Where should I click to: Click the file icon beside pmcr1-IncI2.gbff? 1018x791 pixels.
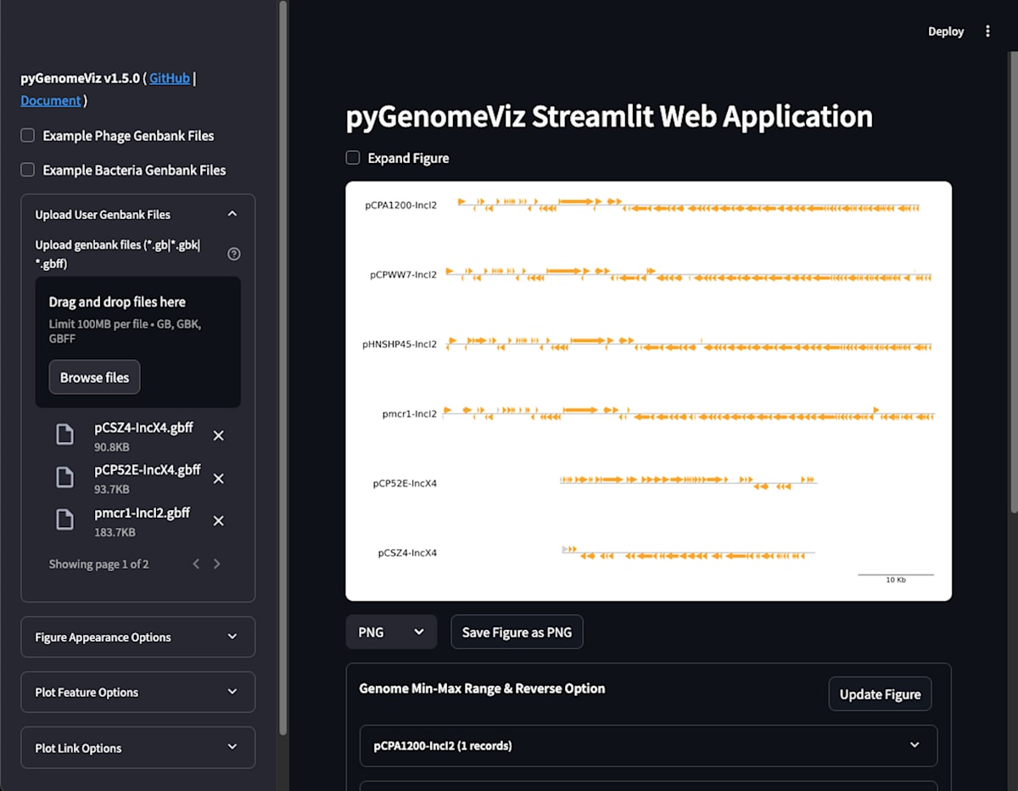(64, 519)
